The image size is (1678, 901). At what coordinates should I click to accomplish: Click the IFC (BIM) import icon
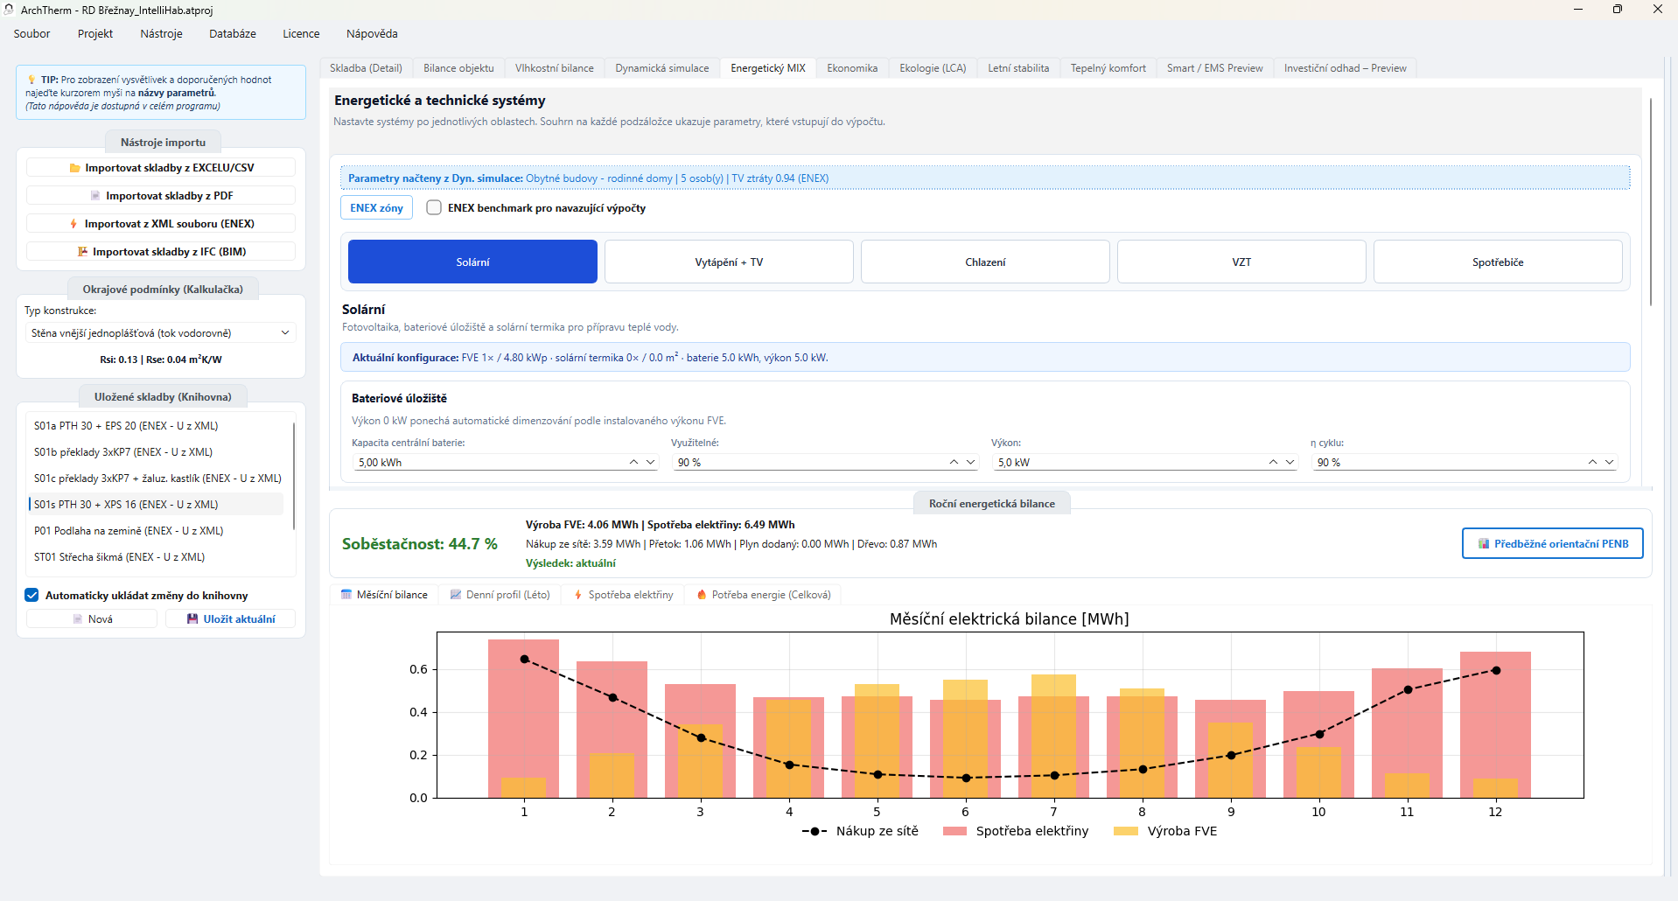coord(82,252)
